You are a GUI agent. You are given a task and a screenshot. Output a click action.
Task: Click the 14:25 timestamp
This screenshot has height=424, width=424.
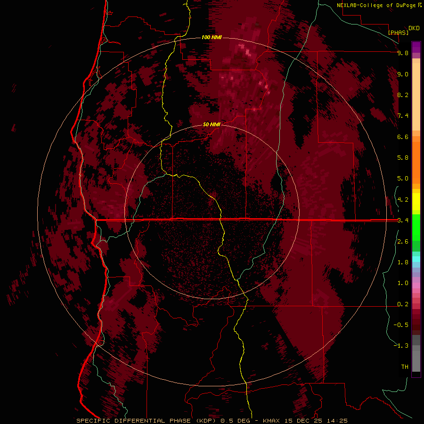337,421
